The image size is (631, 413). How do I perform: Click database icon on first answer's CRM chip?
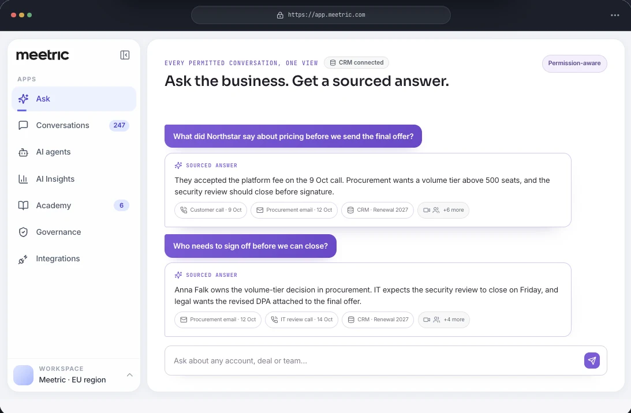click(x=350, y=210)
